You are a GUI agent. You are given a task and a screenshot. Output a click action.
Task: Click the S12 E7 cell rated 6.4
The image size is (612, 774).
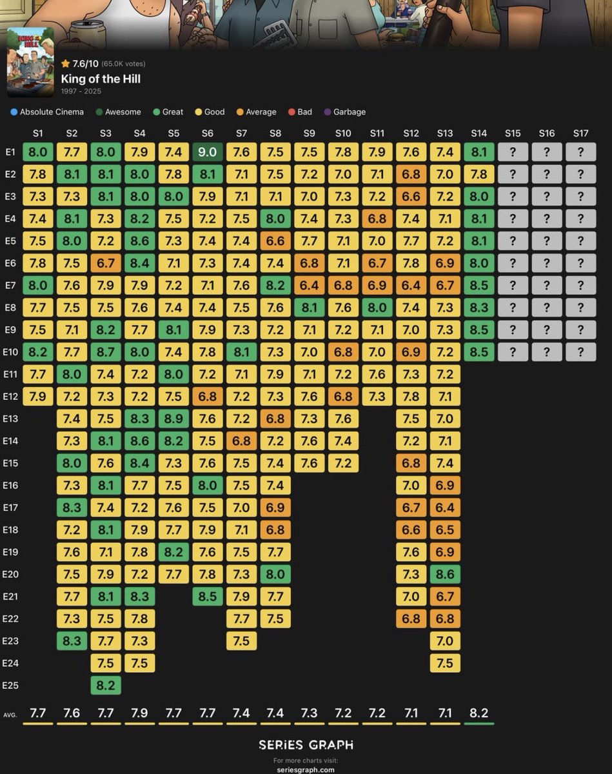[411, 286]
